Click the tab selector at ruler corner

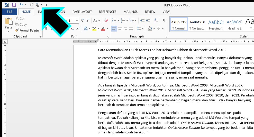click(x=5, y=42)
